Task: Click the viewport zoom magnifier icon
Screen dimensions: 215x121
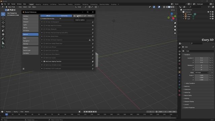Action: [x=175, y=23]
